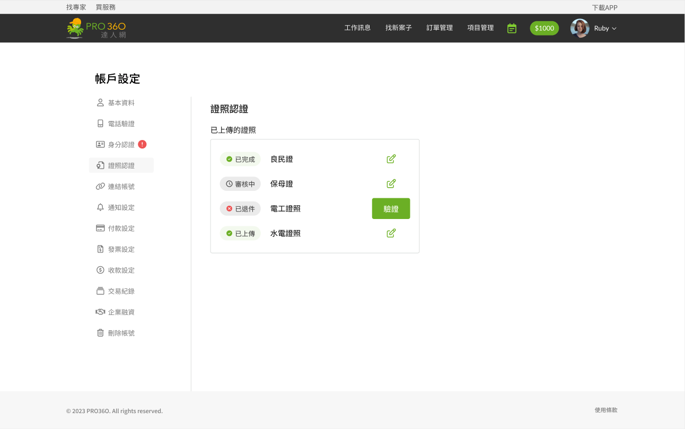Click the edit icon for 水電證照
This screenshot has width=685, height=429.
coord(391,233)
